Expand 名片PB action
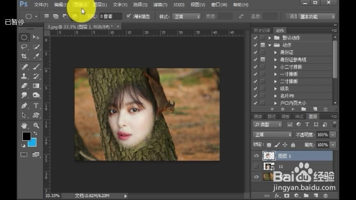The width and height of the screenshot is (356, 200). (x=275, y=96)
